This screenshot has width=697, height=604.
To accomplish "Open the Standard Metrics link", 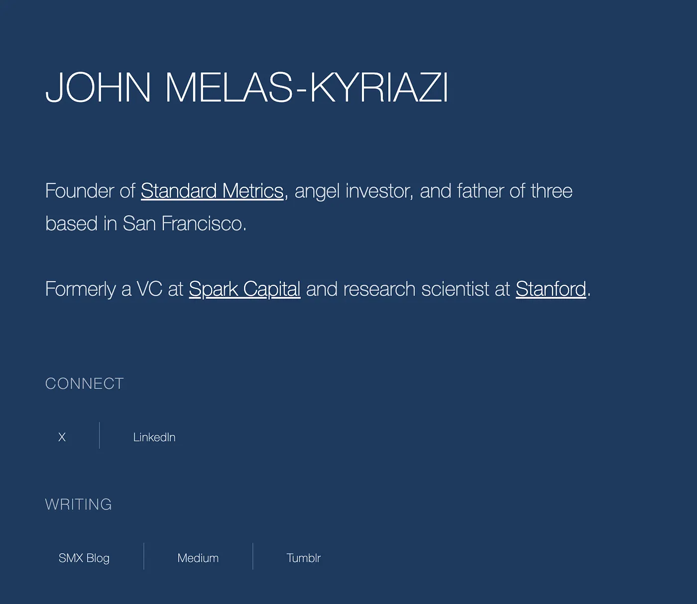I will click(212, 191).
